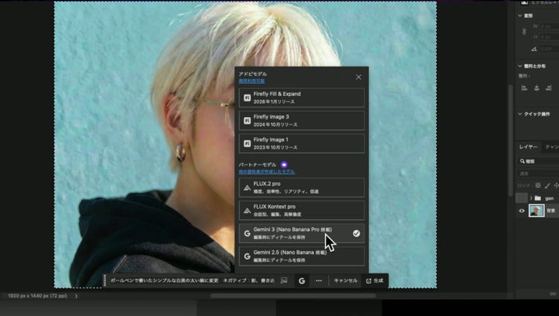This screenshot has width=559, height=316.
Task: Choose the Firefly Image 3 model
Action: (x=302, y=120)
